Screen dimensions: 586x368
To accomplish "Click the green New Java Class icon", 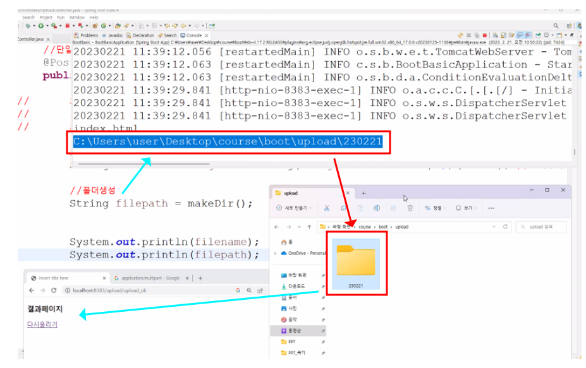I will 104,26.
